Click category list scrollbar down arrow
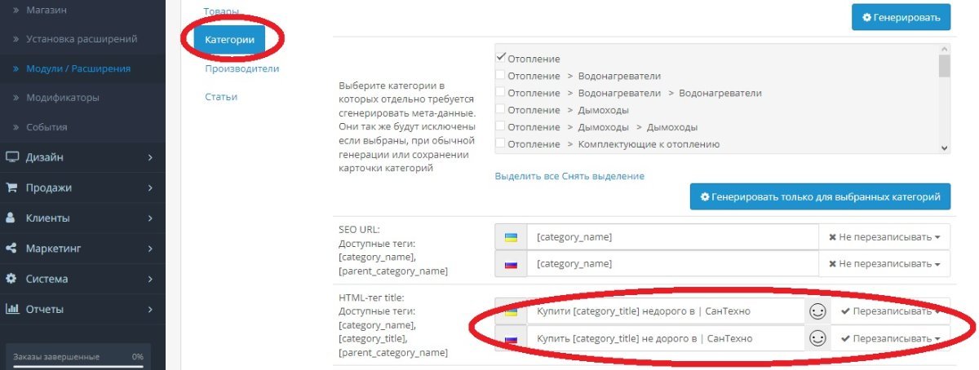 click(x=945, y=148)
